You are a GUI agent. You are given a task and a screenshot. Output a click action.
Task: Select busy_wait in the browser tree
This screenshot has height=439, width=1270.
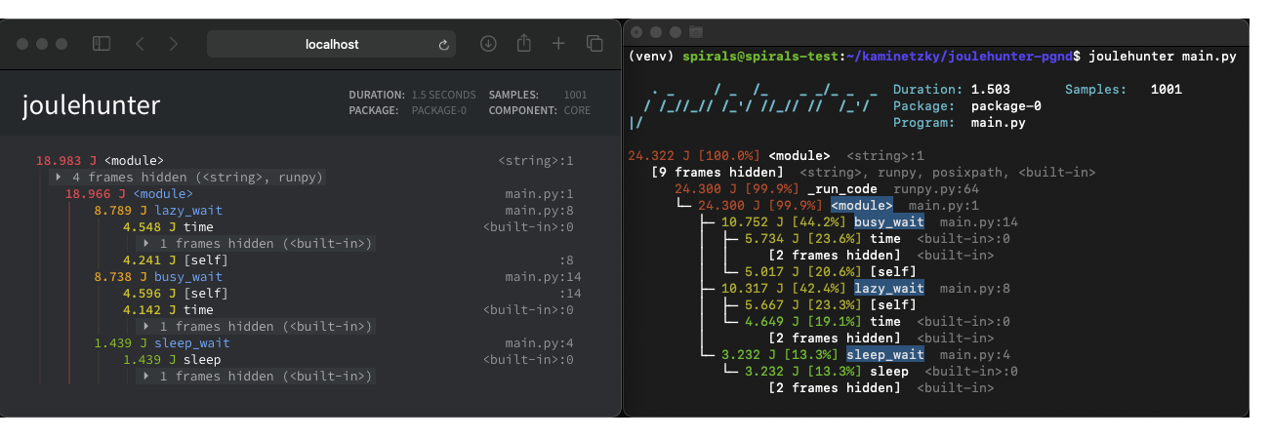188,277
